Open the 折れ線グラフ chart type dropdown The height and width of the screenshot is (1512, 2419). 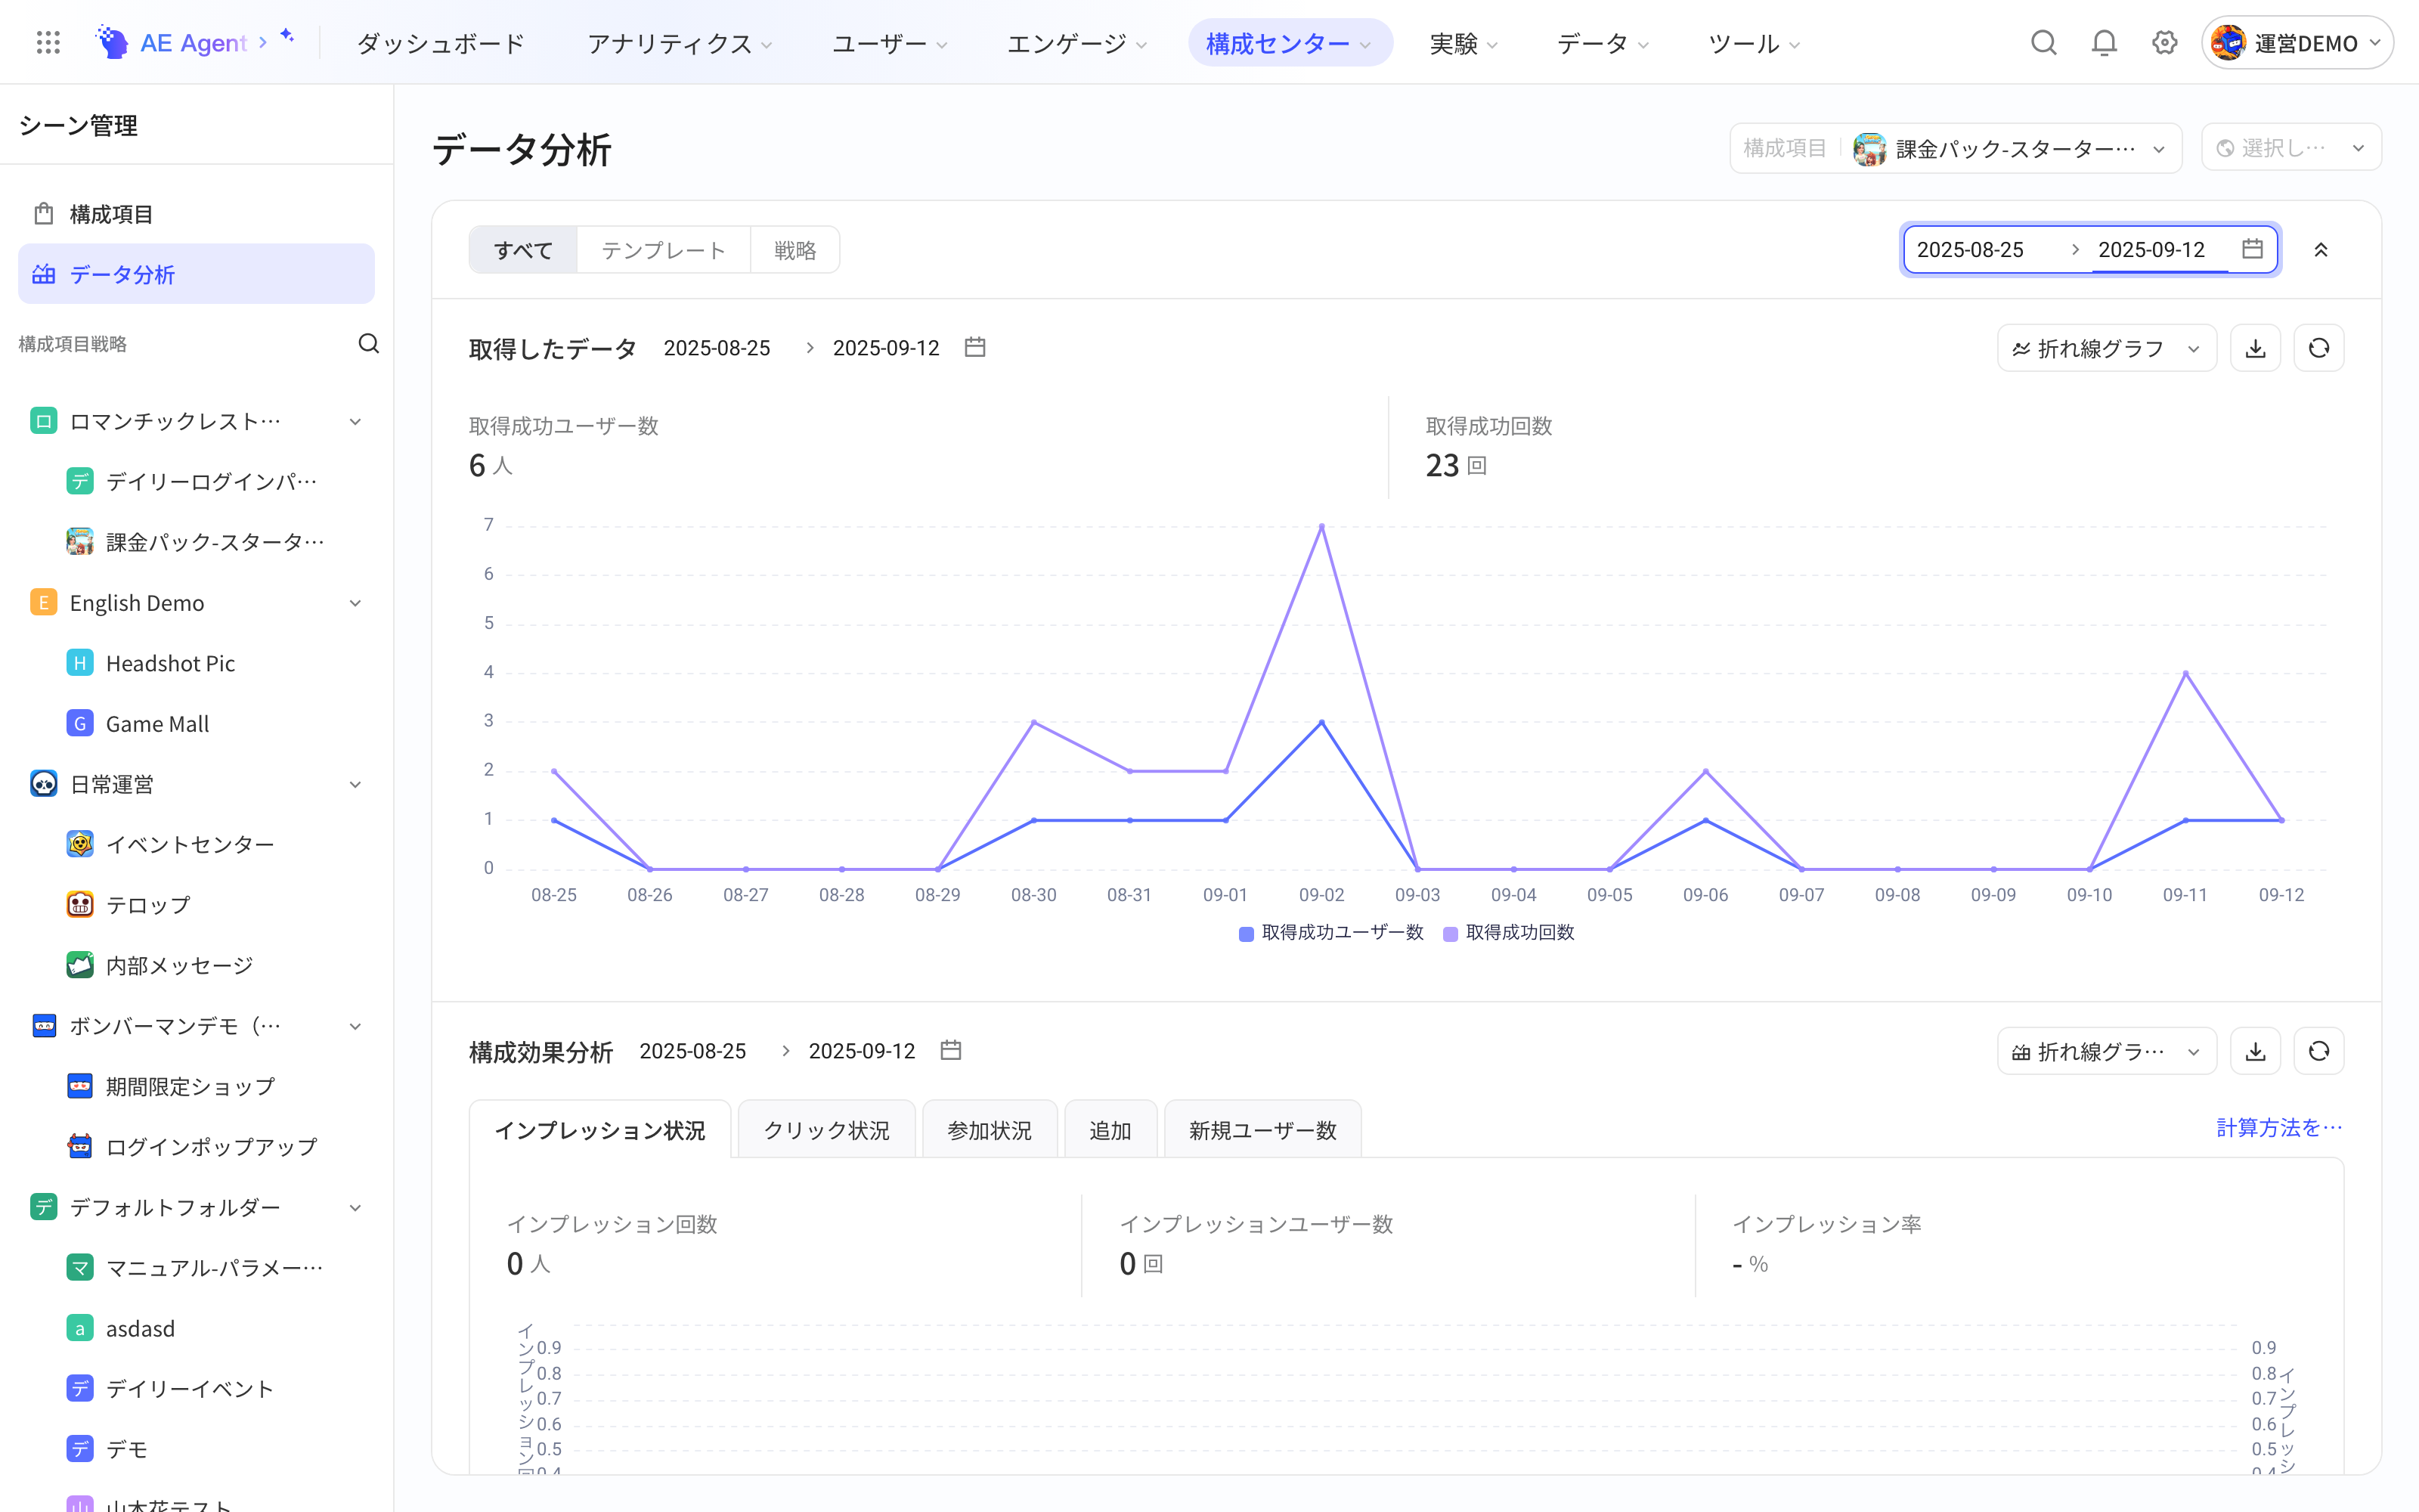pyautogui.click(x=2106, y=348)
